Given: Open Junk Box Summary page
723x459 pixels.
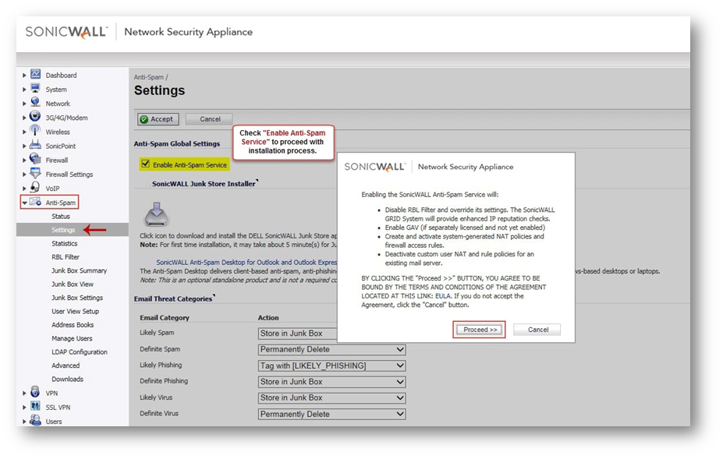Looking at the screenshot, I should pyautogui.click(x=79, y=270).
